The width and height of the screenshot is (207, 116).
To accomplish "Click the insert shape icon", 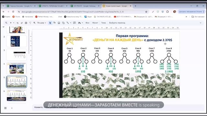I will [x=63, y=23].
